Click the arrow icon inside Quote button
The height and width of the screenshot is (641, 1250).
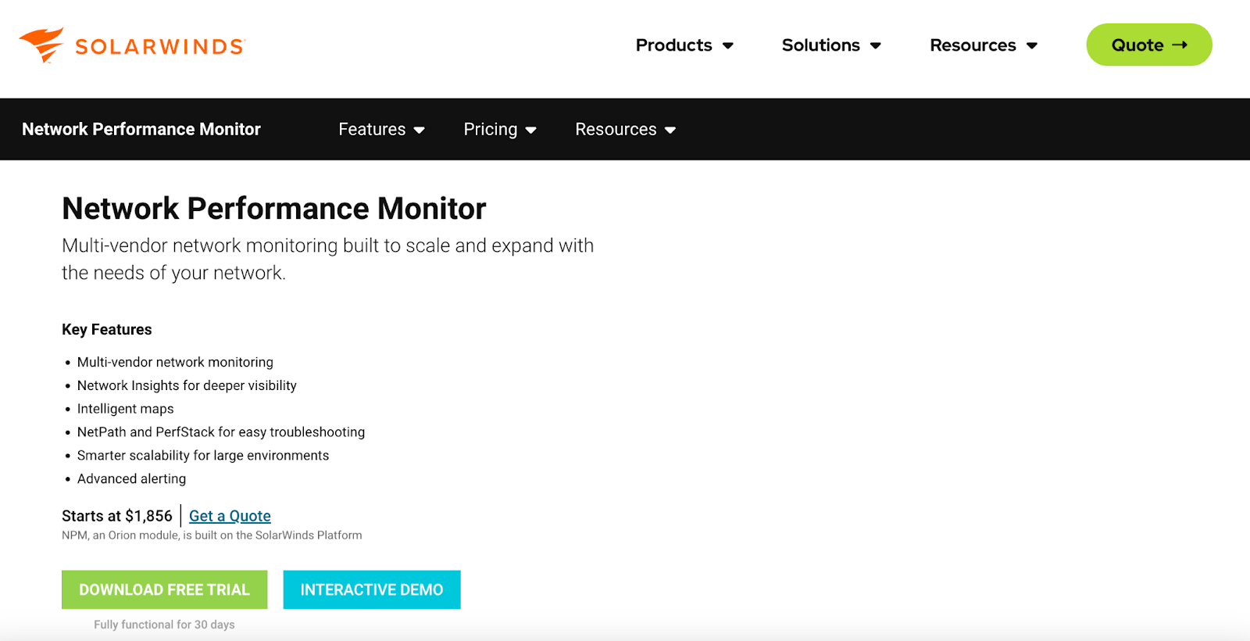pos(1180,45)
